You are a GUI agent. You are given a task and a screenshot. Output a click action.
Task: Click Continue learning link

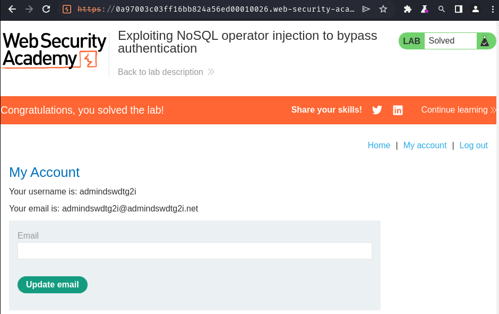[x=459, y=110]
